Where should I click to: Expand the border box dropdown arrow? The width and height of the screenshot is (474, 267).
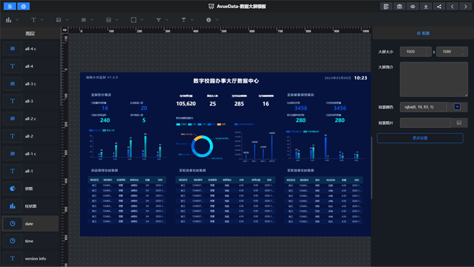(142, 20)
